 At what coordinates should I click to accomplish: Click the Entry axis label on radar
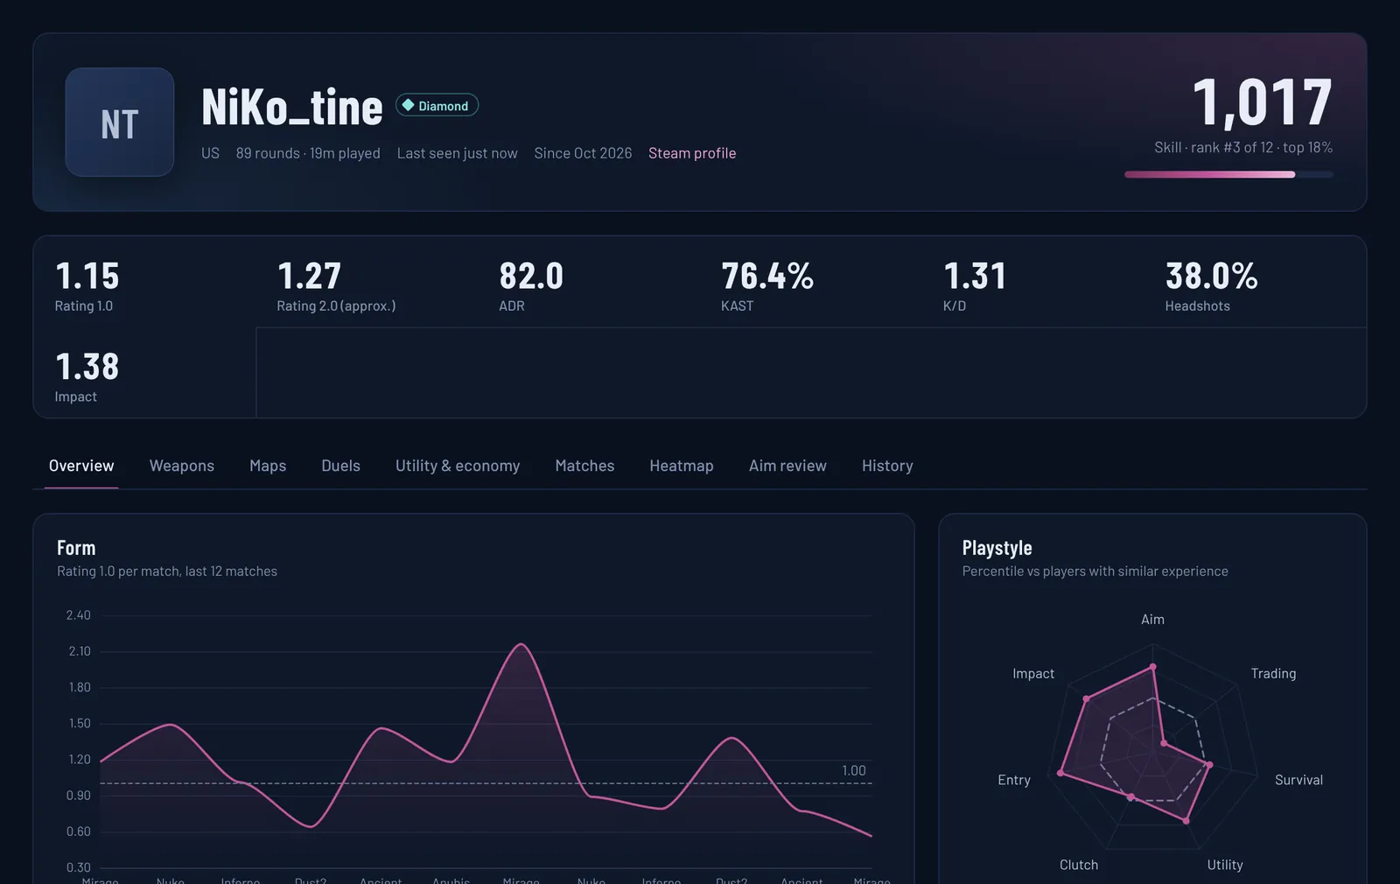point(1014,780)
